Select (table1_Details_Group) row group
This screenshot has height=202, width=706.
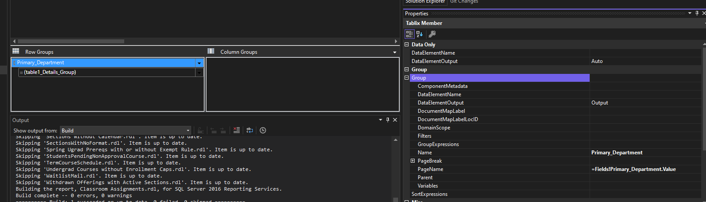107,73
